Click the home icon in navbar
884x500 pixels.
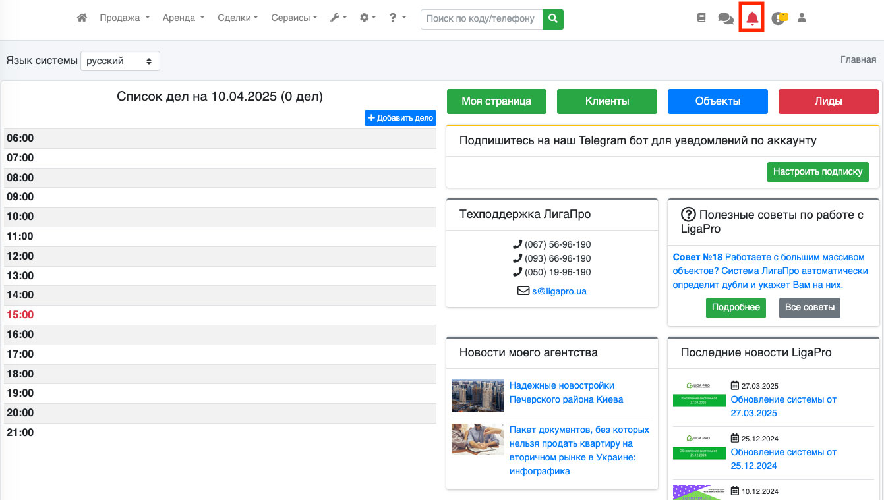click(82, 18)
